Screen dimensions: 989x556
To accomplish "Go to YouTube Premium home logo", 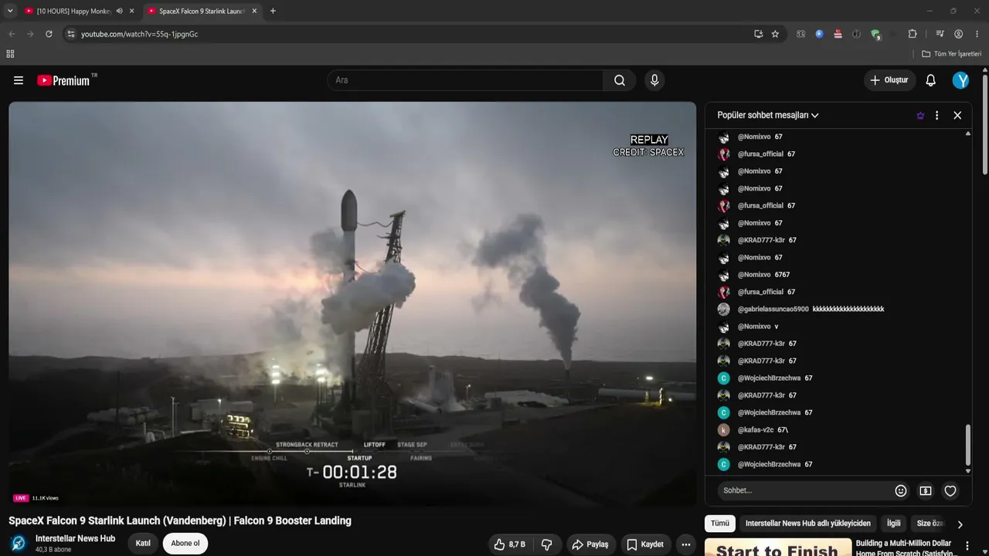I will coord(63,80).
